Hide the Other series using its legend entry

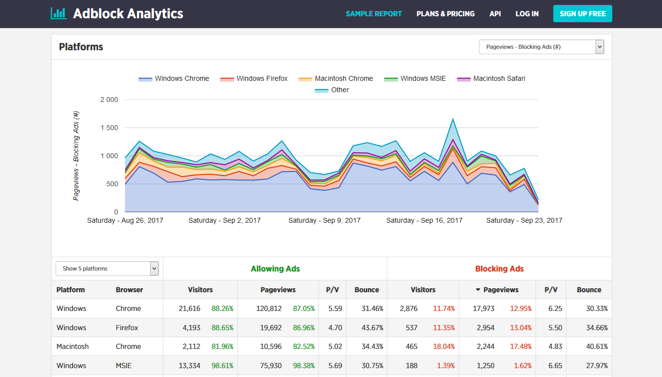(x=332, y=90)
